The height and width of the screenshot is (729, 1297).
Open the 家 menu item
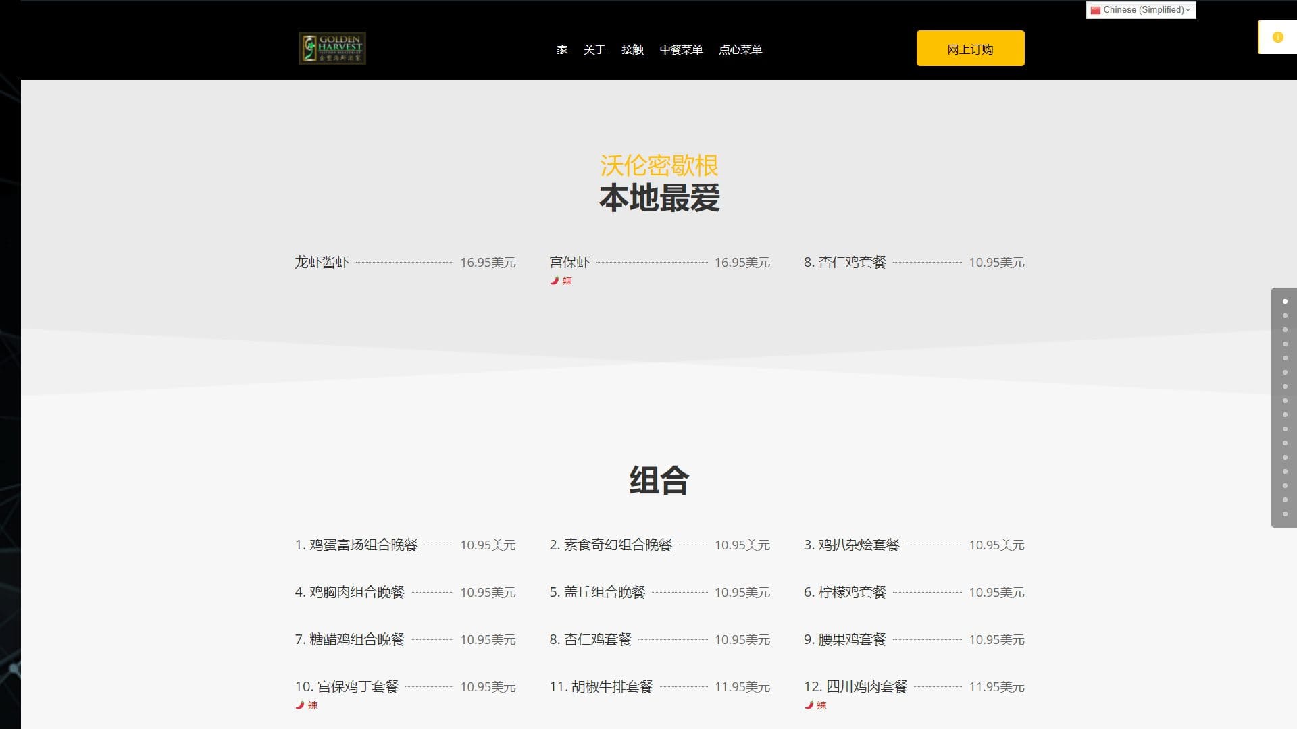click(x=561, y=49)
